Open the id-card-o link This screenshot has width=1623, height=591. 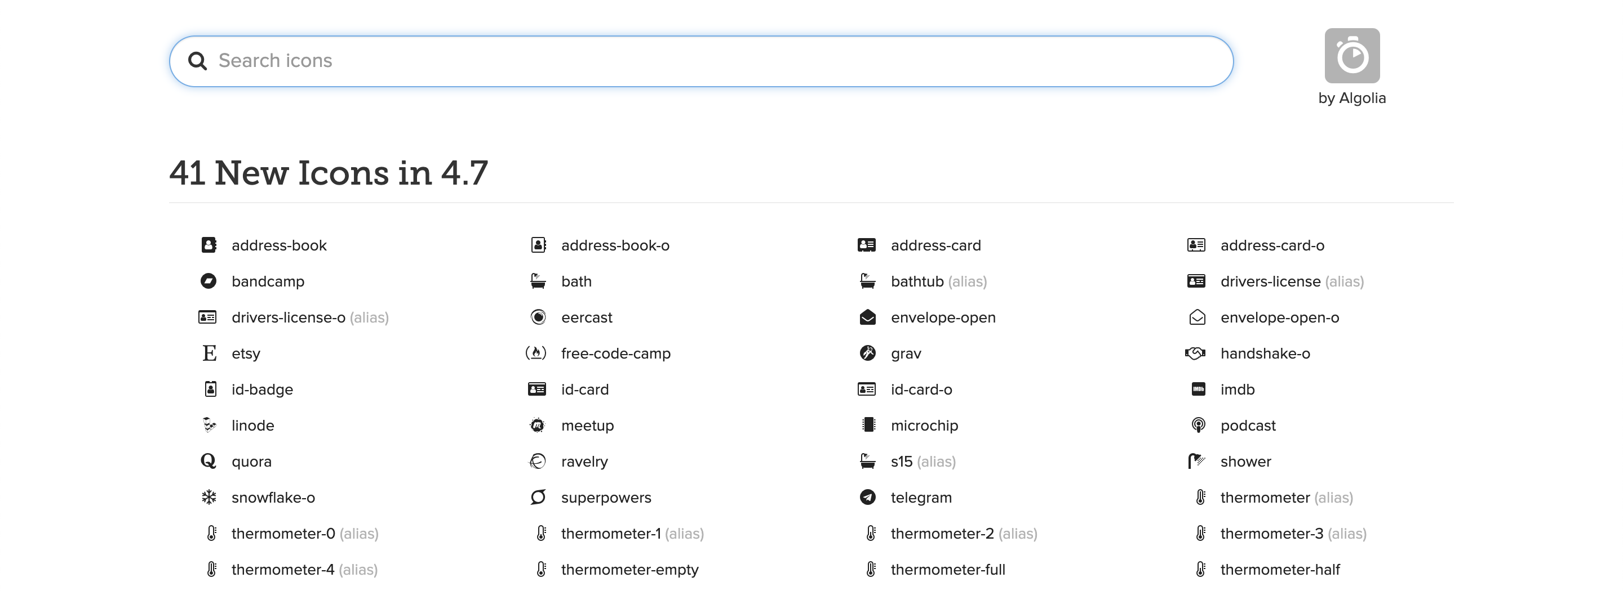(921, 389)
